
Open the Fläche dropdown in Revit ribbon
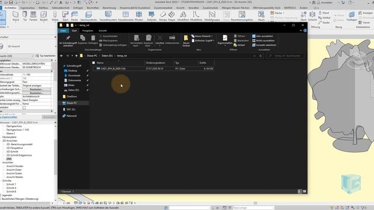click(x=278, y=13)
